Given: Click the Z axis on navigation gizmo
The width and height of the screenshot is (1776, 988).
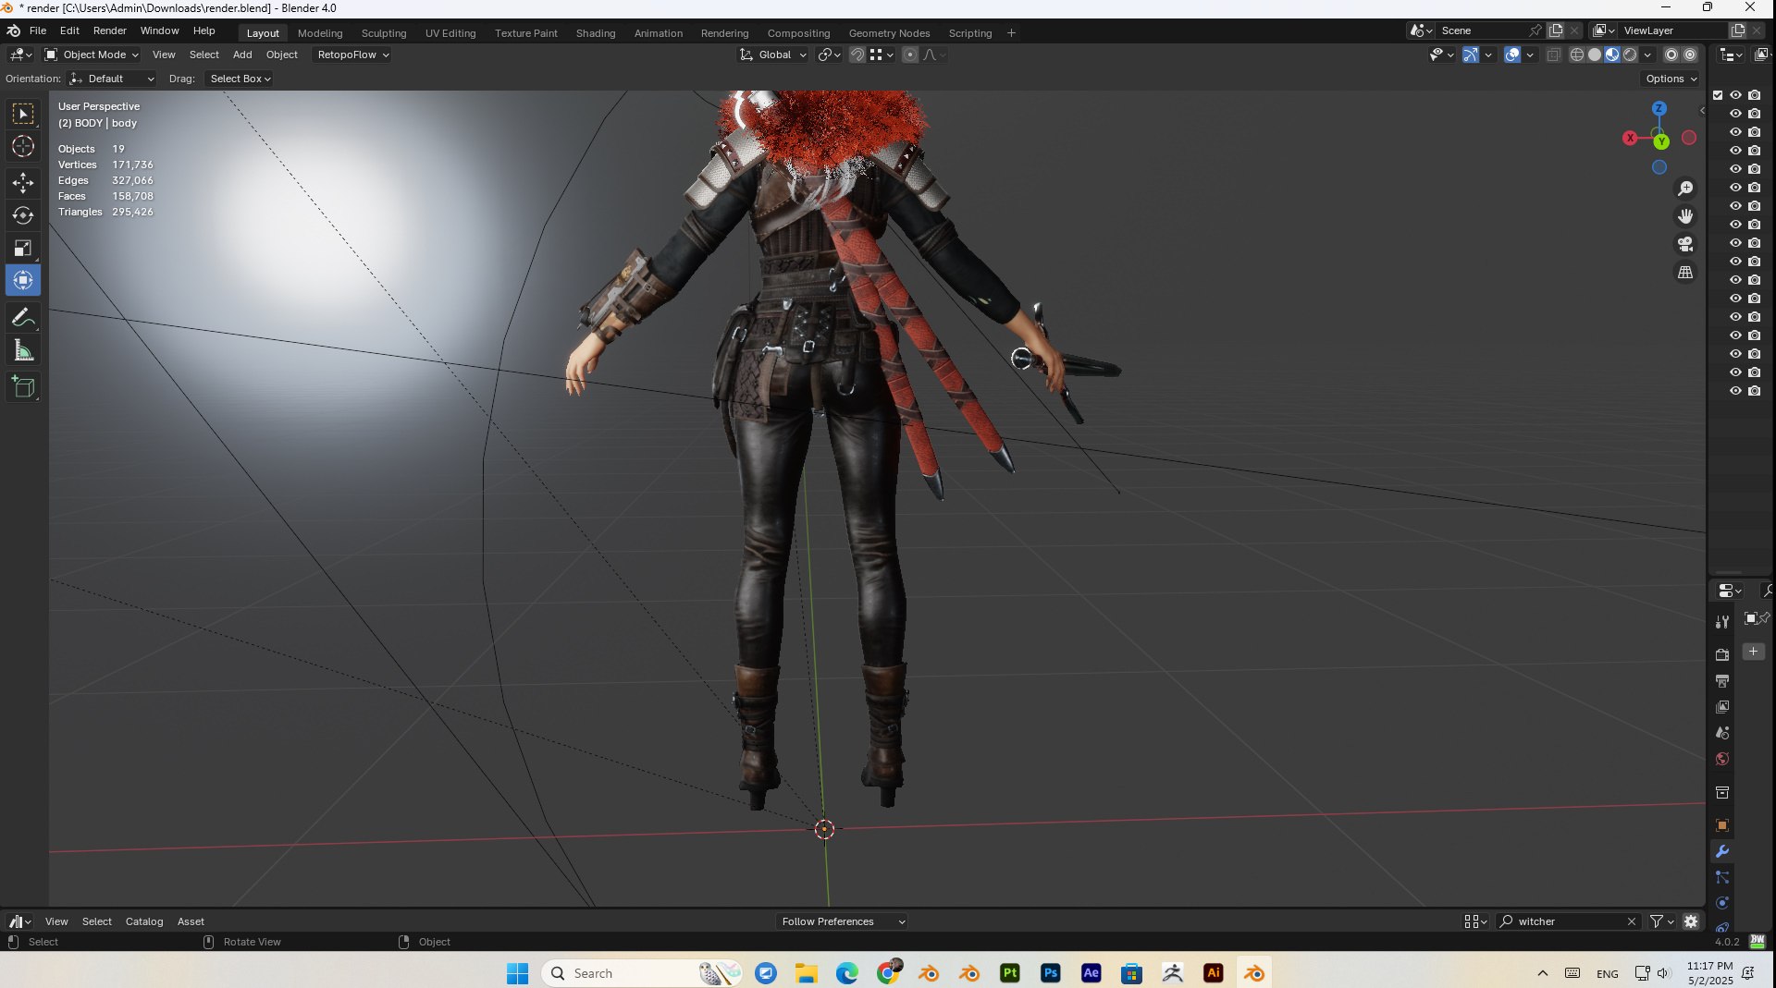Looking at the screenshot, I should (1659, 108).
